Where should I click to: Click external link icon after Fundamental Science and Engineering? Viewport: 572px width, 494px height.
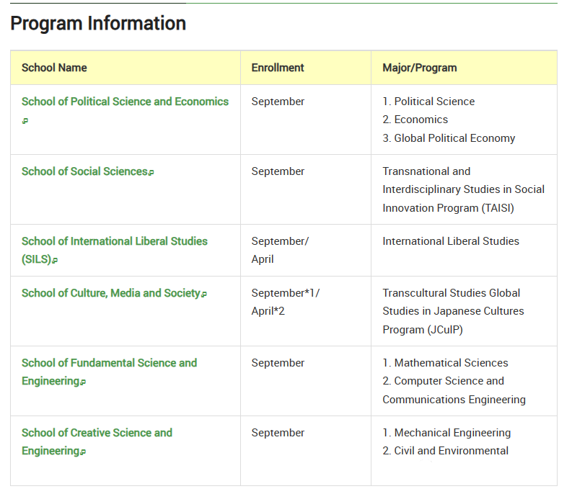click(83, 382)
